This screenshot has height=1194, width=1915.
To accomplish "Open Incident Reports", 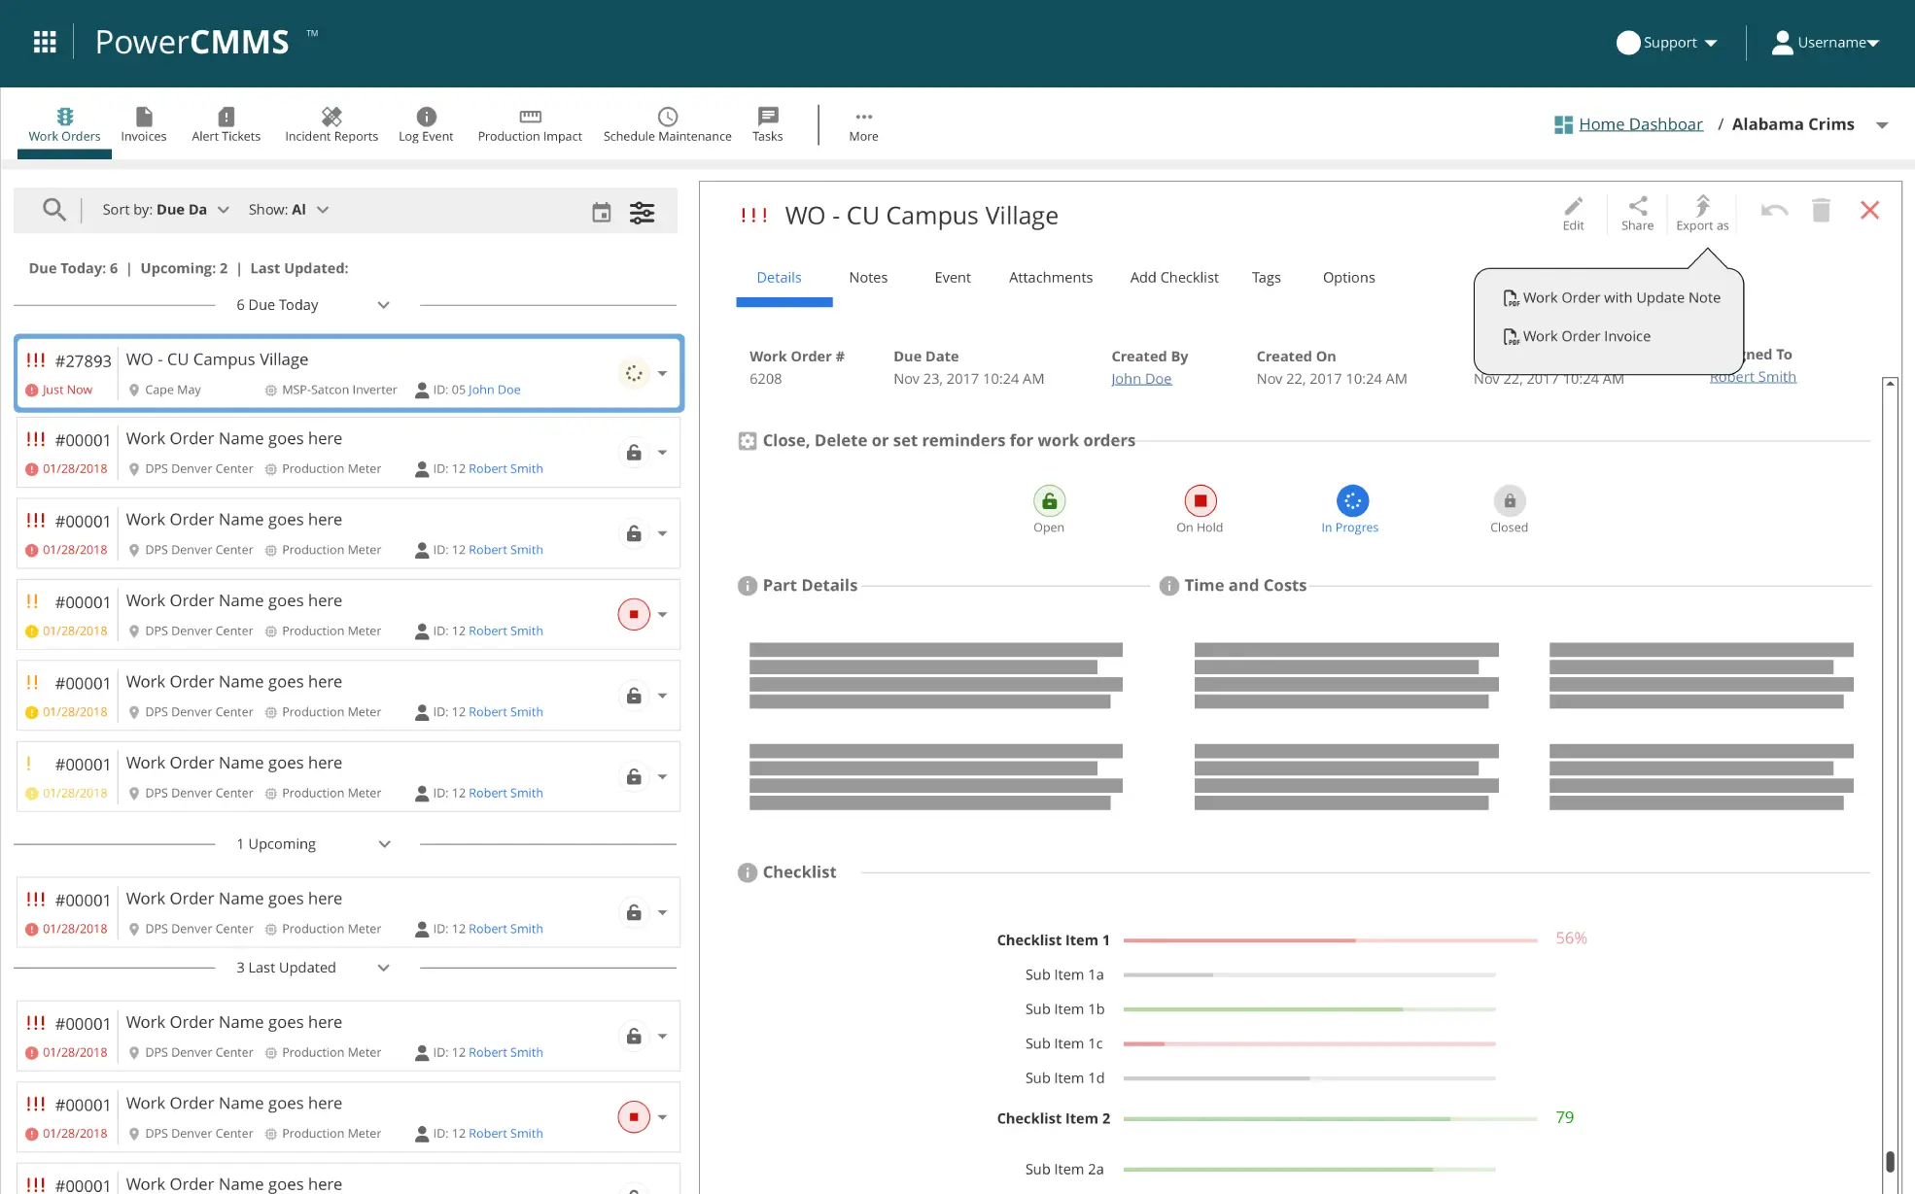I will (331, 123).
